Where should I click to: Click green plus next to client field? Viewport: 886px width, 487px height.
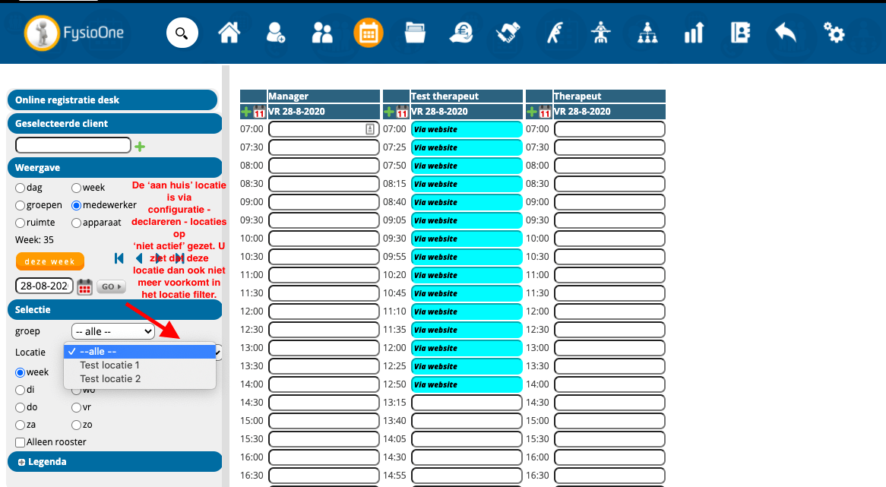pyautogui.click(x=140, y=147)
